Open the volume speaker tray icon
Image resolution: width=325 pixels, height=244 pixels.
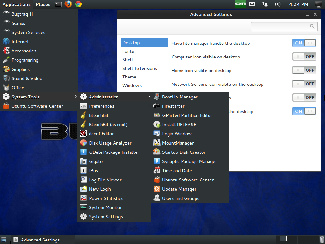277,4
